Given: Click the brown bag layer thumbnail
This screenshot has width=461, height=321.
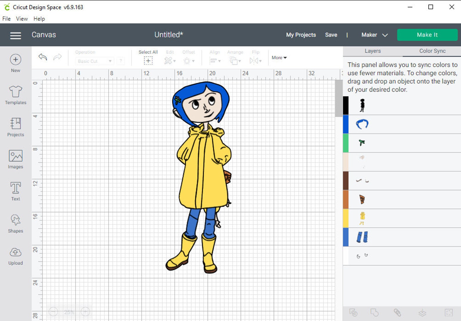Looking at the screenshot, I should [362, 200].
